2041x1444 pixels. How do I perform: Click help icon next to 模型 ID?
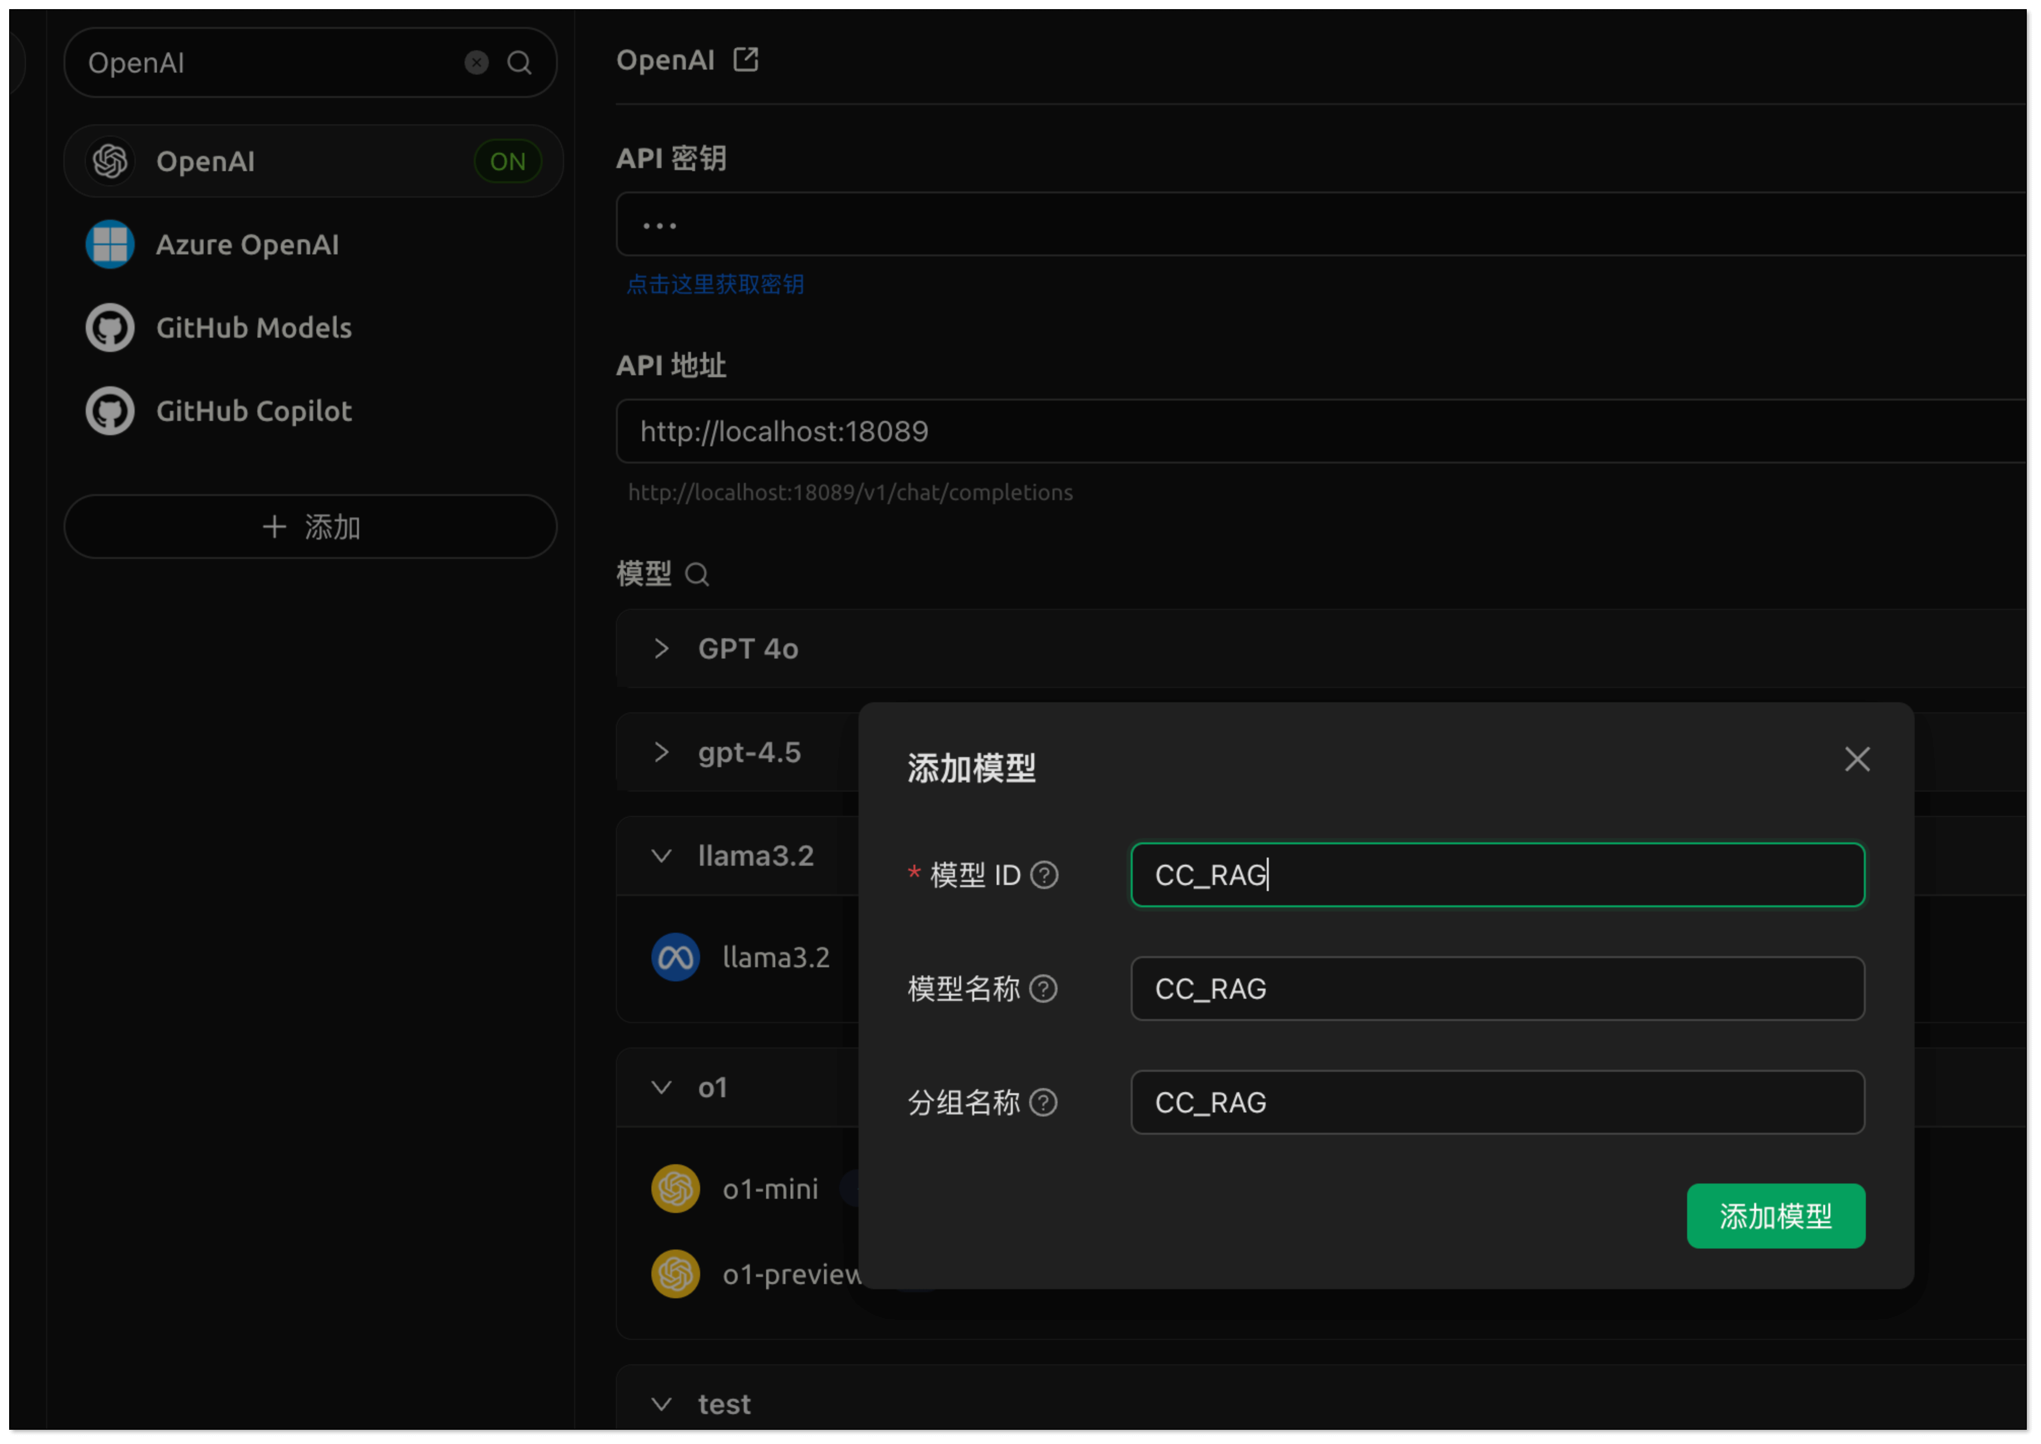tap(1044, 875)
